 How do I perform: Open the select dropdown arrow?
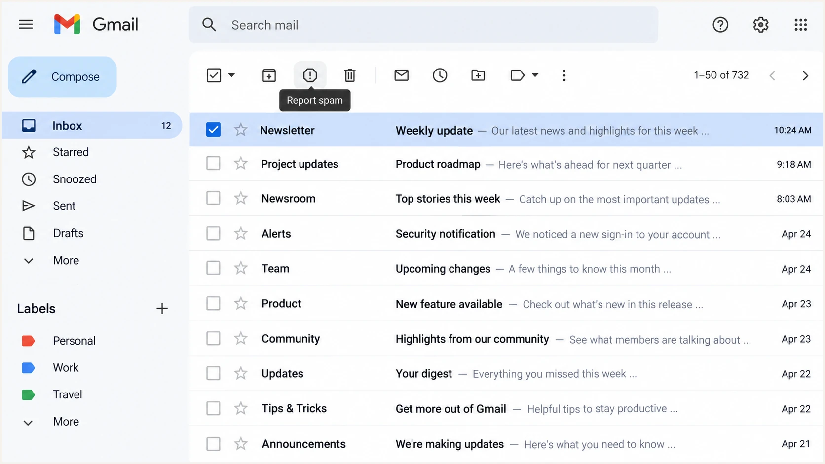(x=231, y=75)
